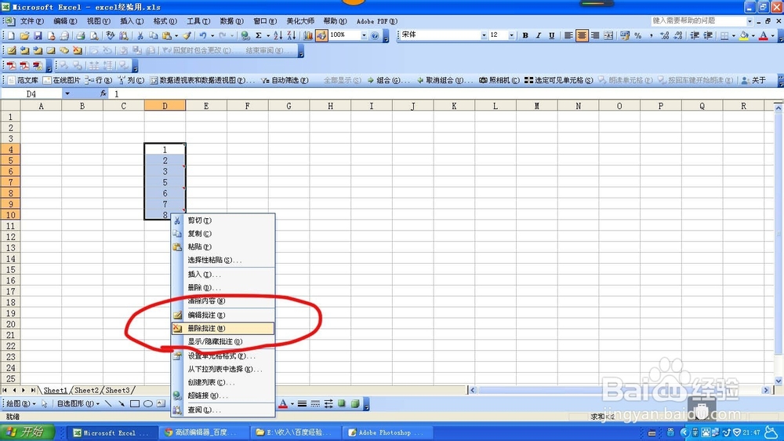Screen dimensions: 784x441
Task: Open the font name dropdown
Action: [484, 35]
